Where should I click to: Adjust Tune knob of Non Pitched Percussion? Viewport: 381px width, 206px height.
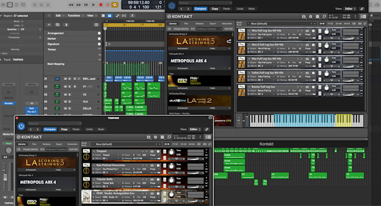(x=171, y=166)
